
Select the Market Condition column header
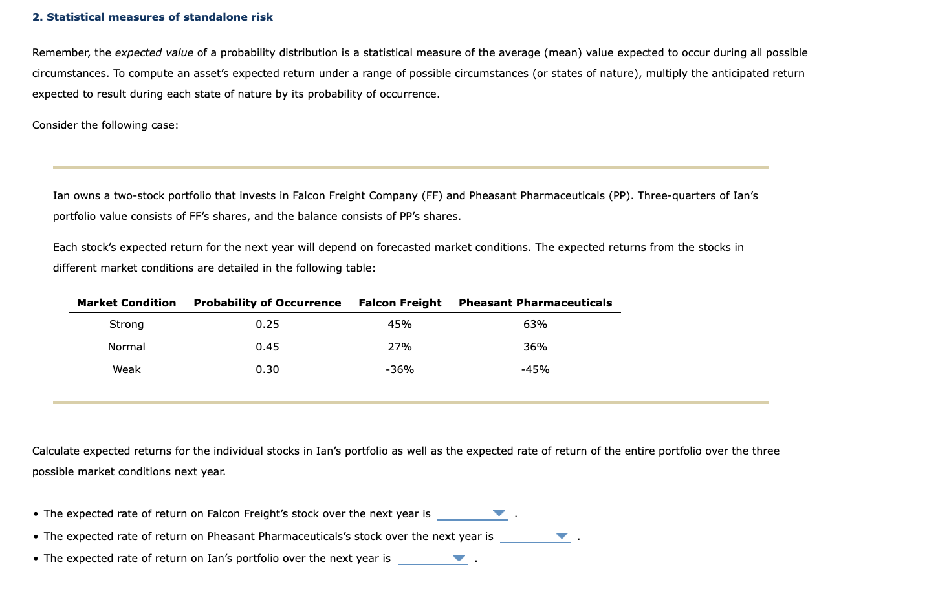[126, 303]
